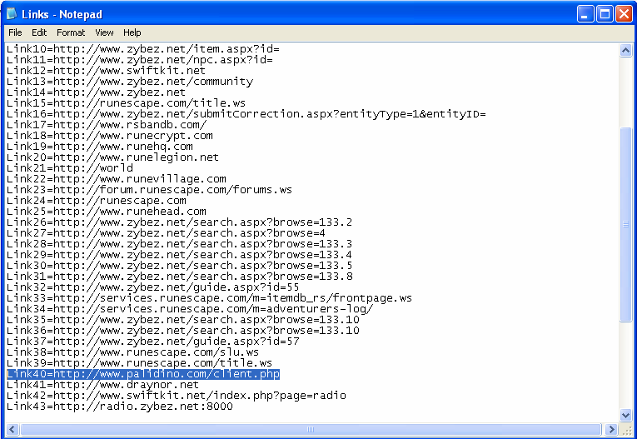The image size is (637, 439).
Task: Click the highlighted Link40 palidino.com line
Action: point(142,375)
